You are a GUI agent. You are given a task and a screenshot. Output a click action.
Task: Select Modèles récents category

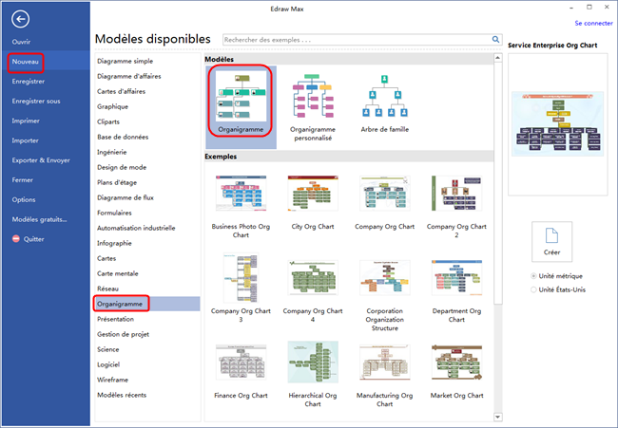122,395
